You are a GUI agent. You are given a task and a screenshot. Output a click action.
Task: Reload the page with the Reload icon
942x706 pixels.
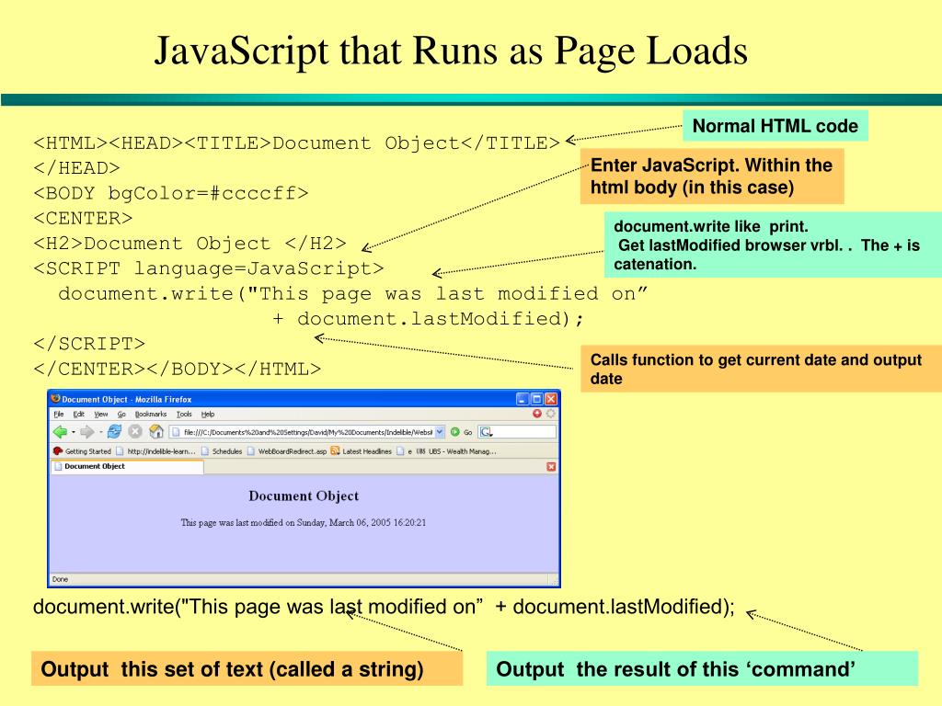(114, 432)
